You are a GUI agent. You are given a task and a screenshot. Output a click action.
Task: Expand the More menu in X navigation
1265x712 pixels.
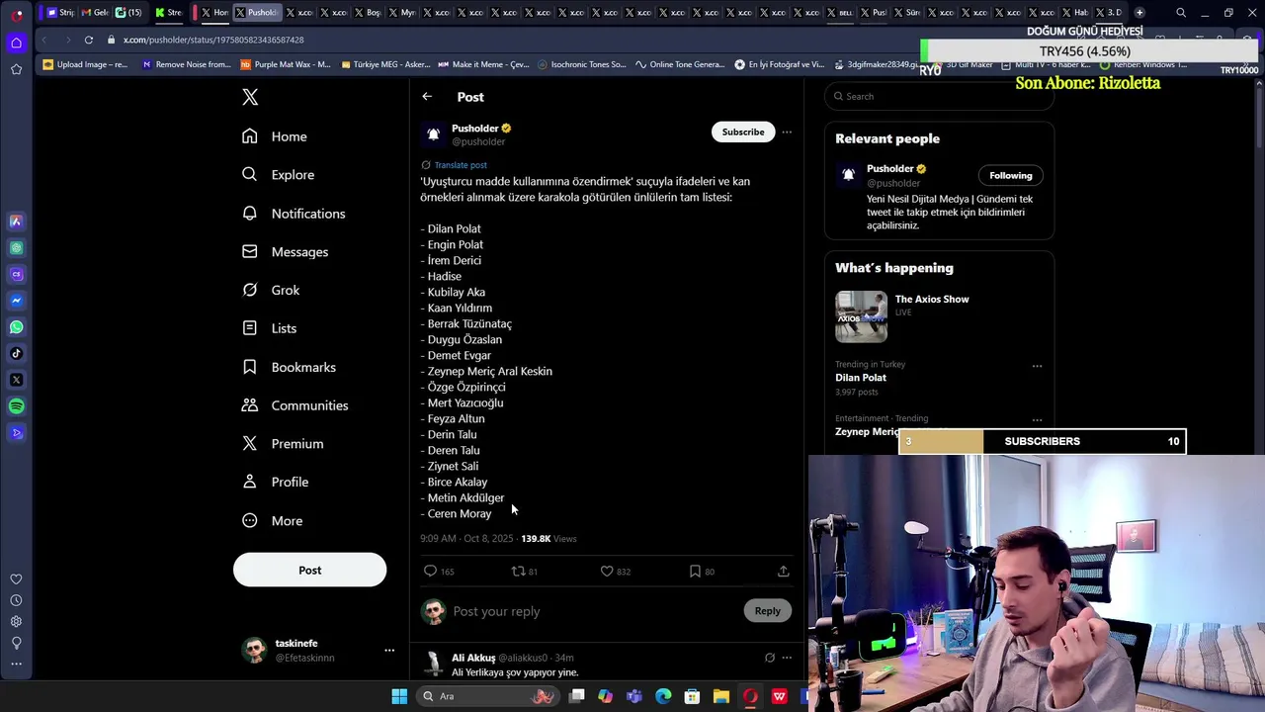coord(273,521)
